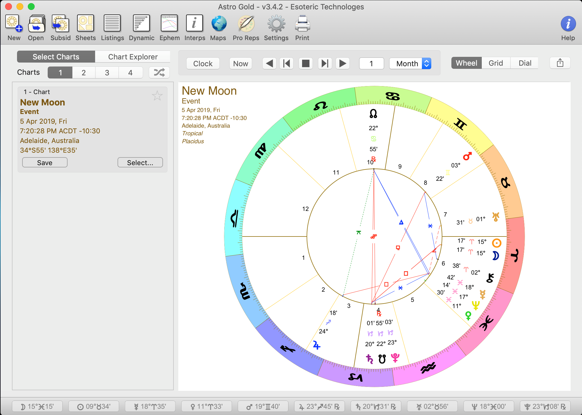The width and height of the screenshot is (582, 415).
Task: Animate backward with skip-back button
Action: (x=287, y=63)
